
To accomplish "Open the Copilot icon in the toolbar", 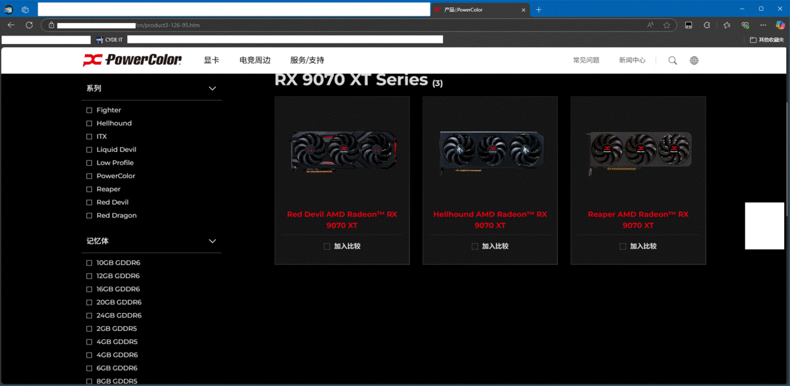I will 780,25.
